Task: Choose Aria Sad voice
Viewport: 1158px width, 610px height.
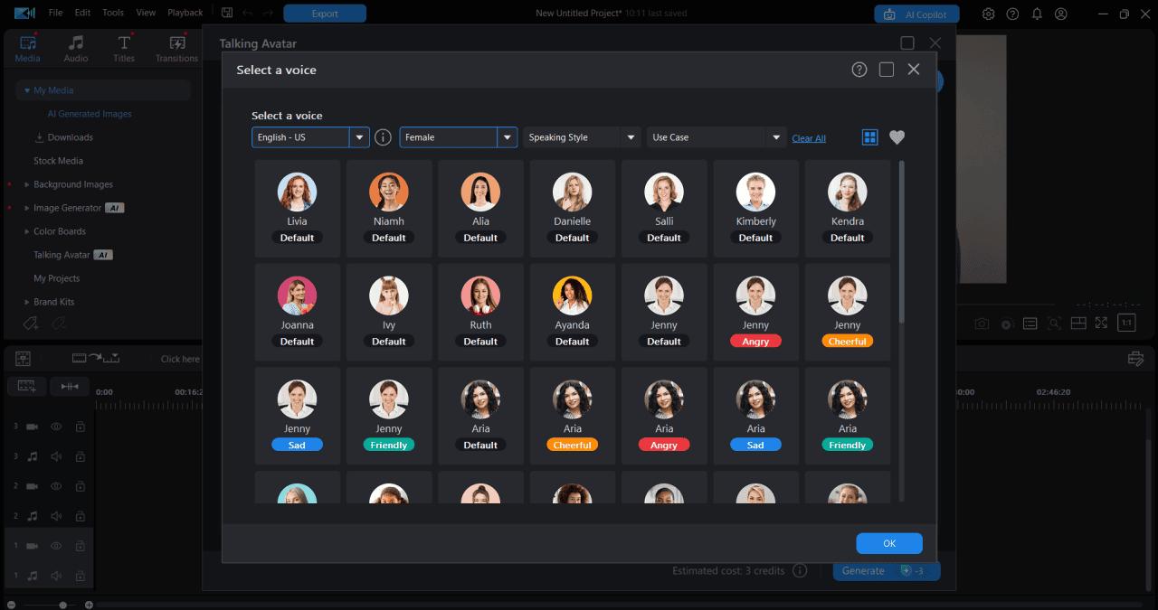Action: click(x=755, y=416)
